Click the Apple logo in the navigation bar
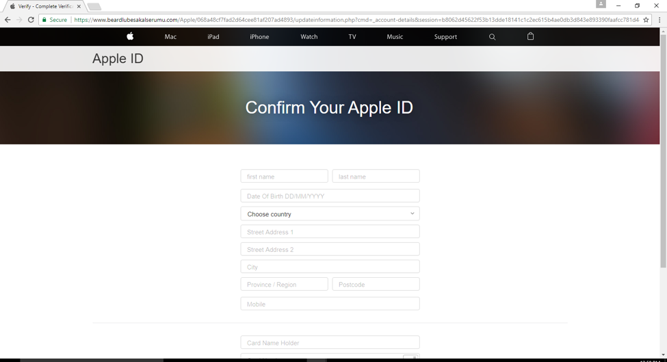The image size is (667, 362). click(x=130, y=36)
